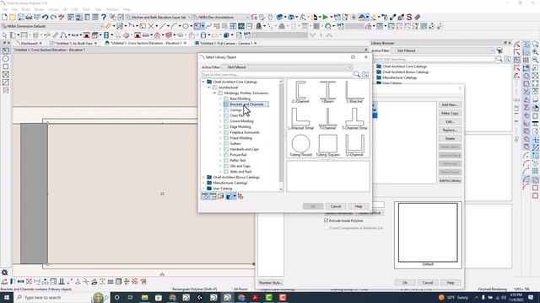Screen dimensions: 540x303
Task: Select Handrails and Caps tree item
Action: [244, 149]
